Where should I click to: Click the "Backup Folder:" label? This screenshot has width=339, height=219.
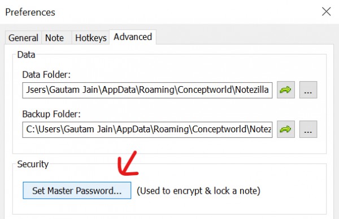pyautogui.click(x=51, y=114)
